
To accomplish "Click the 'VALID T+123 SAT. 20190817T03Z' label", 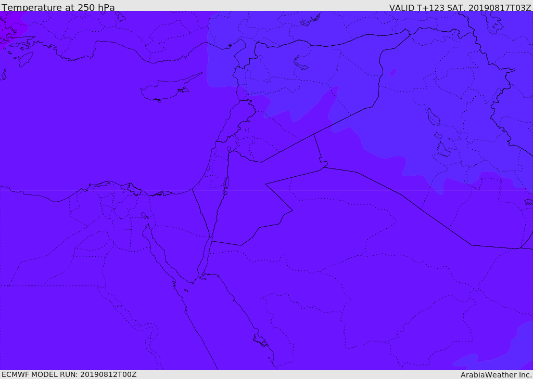I will 460,7.
